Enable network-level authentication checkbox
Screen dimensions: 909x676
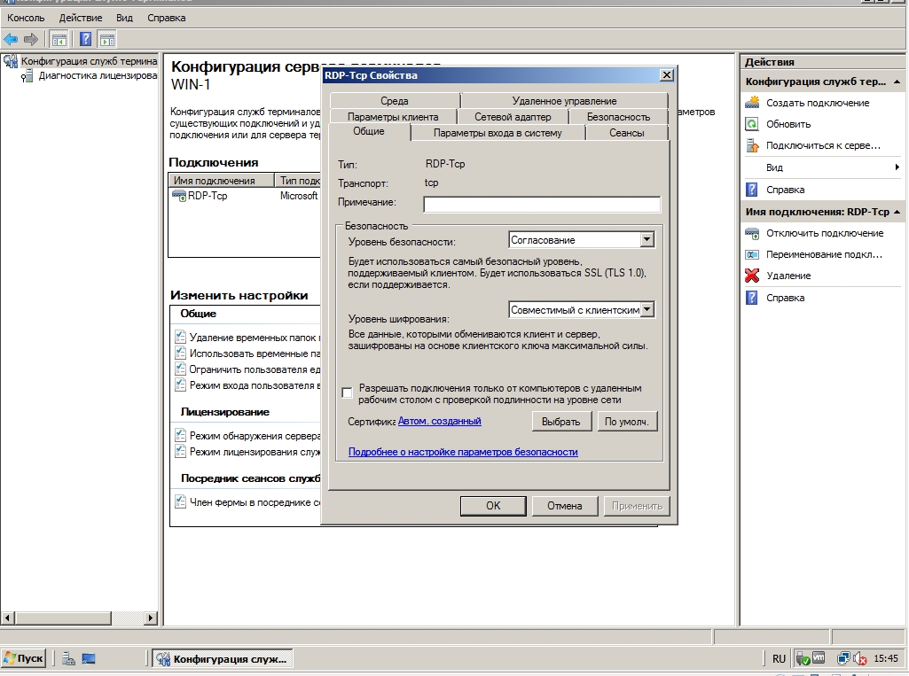(348, 393)
